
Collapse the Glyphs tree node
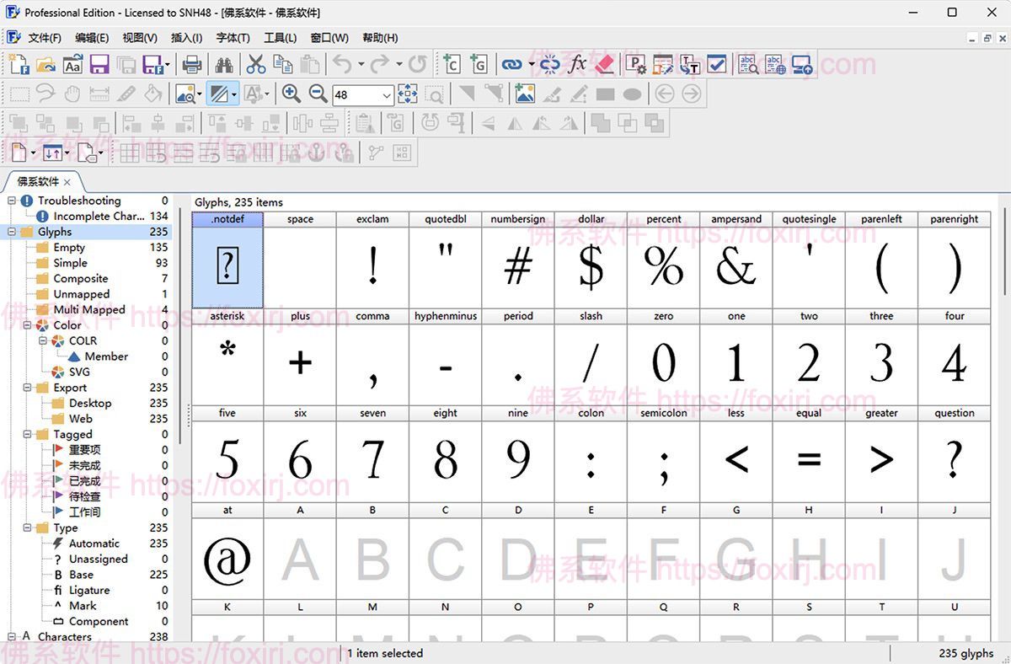(x=12, y=232)
